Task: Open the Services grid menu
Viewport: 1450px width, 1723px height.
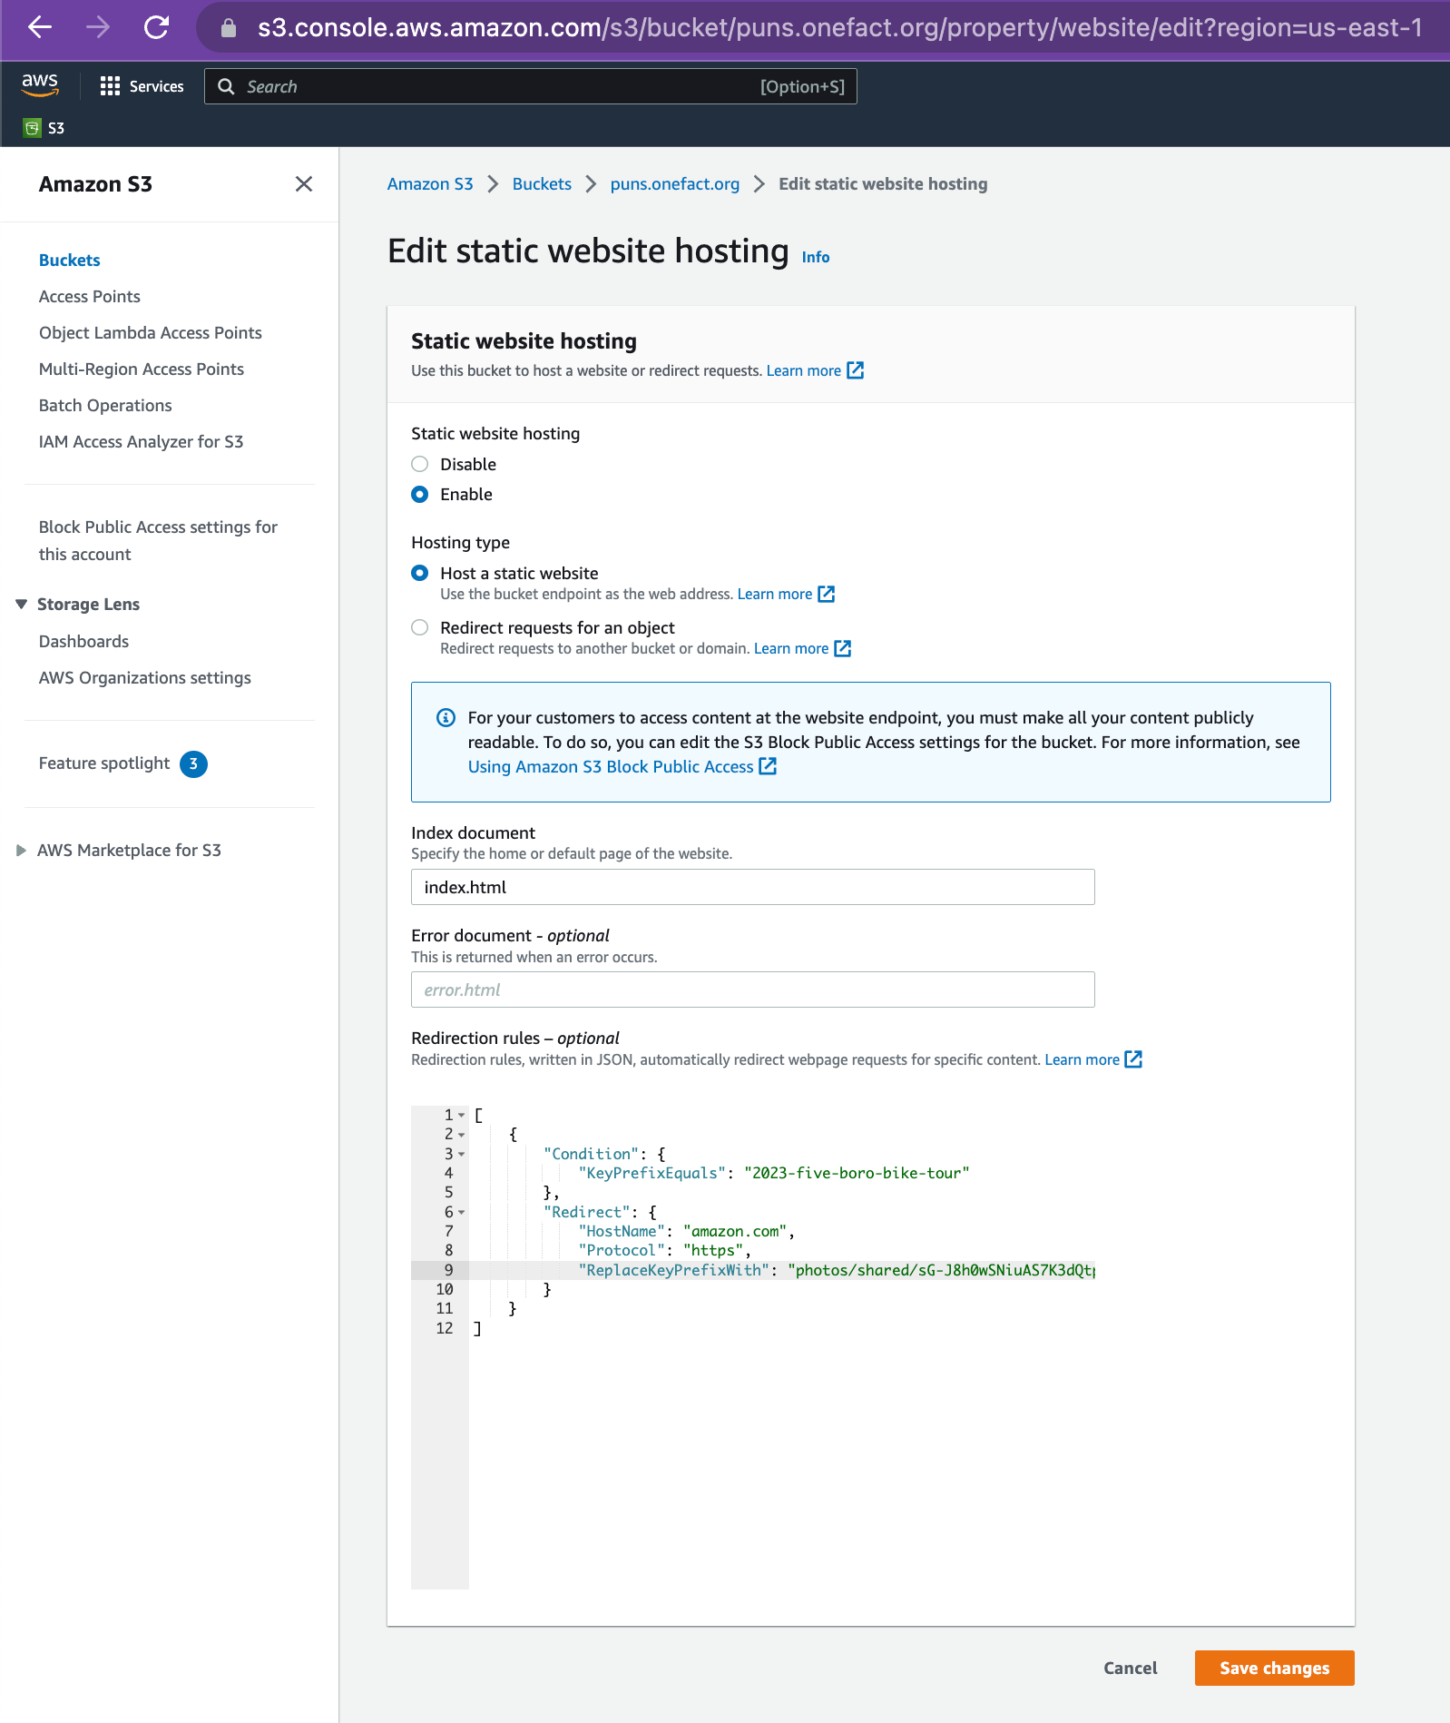Action: [x=142, y=86]
